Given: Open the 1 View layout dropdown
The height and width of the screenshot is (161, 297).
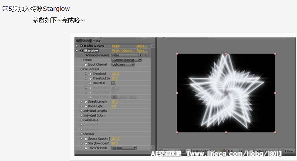Looking at the screenshot, I should click(x=289, y=151).
